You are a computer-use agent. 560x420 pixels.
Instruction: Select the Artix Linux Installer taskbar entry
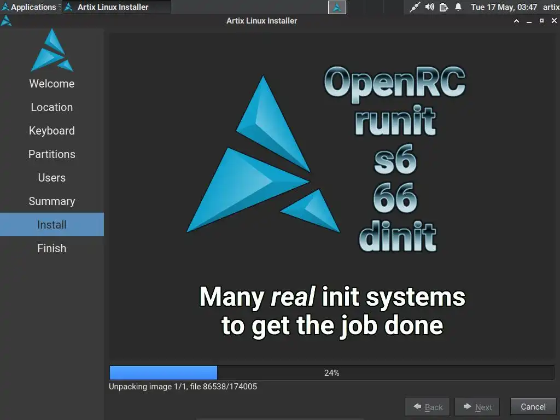116,7
